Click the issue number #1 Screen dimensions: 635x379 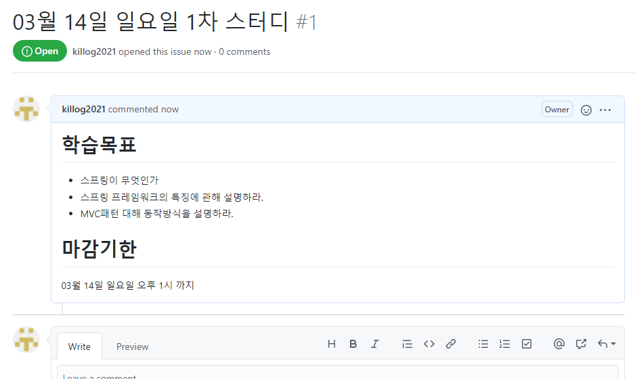tap(306, 22)
